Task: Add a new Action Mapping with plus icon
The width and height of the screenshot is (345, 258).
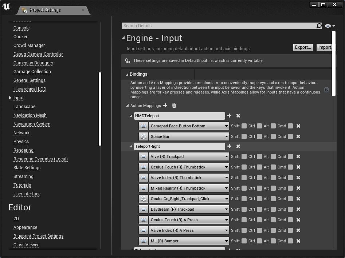Action: pos(165,106)
